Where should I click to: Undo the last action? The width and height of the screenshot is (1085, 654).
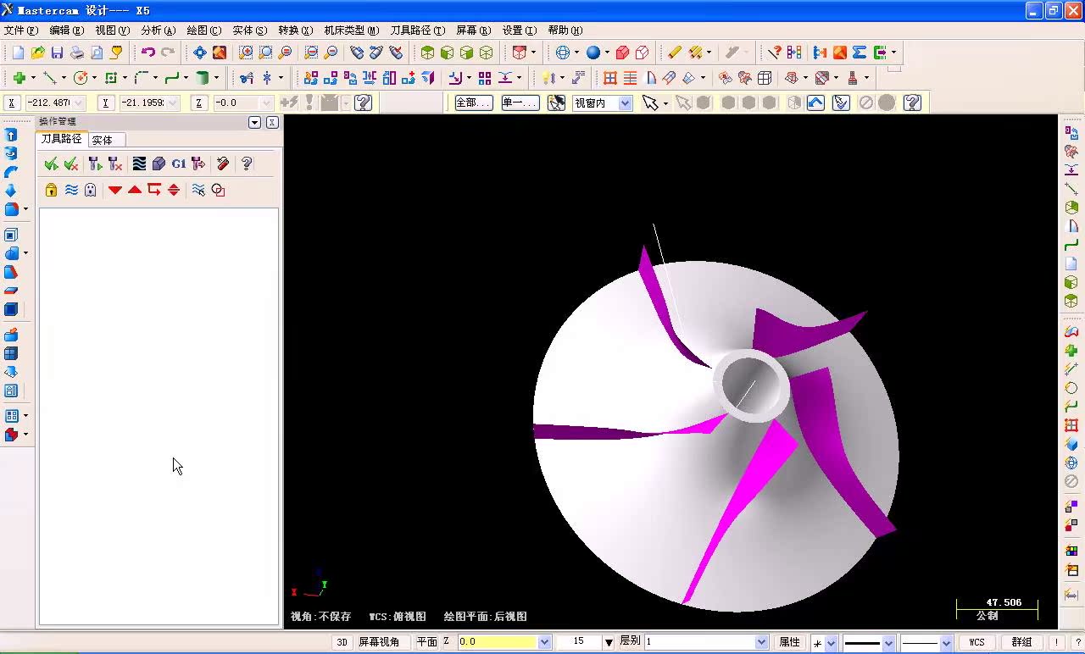coord(148,53)
